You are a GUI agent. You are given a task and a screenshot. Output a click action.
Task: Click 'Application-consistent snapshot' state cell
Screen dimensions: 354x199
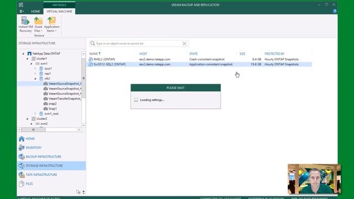click(x=211, y=64)
